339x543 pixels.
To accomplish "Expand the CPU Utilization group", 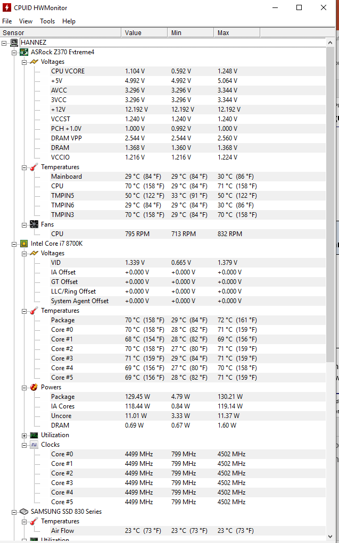I will coord(24,436).
